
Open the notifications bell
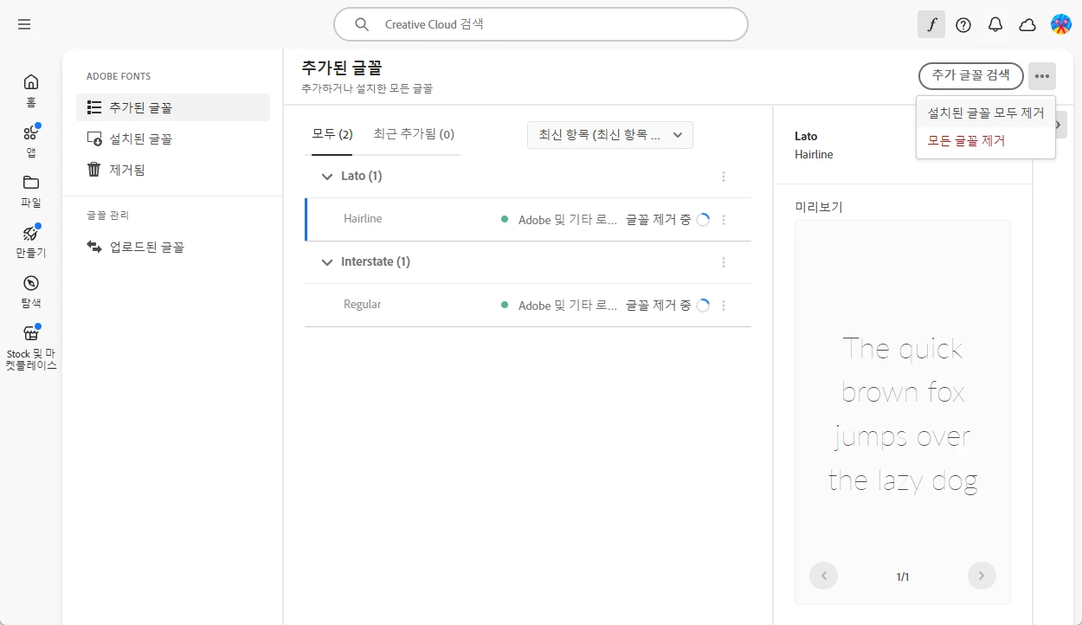pyautogui.click(x=995, y=25)
